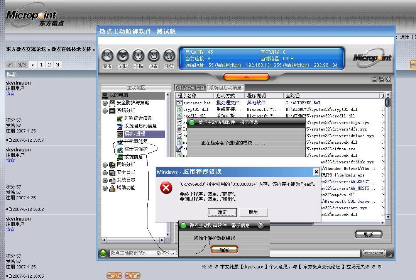This screenshot has width=416, height=280.
Task: Collapse the top panel with the orange arrow bar
Action: click(x=247, y=77)
